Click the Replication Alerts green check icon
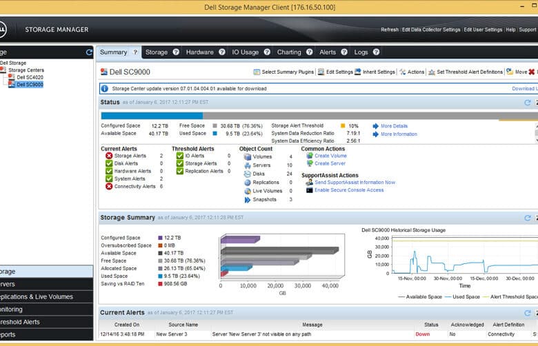The height and width of the screenshot is (346, 538). click(x=180, y=171)
